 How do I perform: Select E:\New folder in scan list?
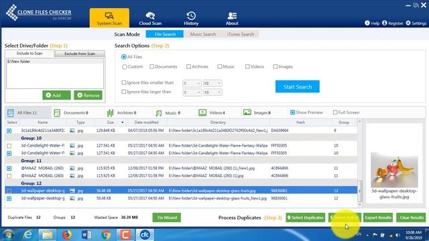coord(55,62)
